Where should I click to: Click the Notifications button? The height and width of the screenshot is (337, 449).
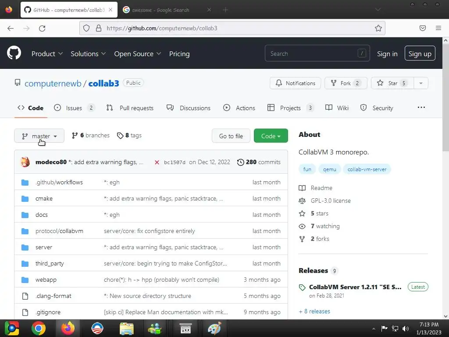click(295, 83)
